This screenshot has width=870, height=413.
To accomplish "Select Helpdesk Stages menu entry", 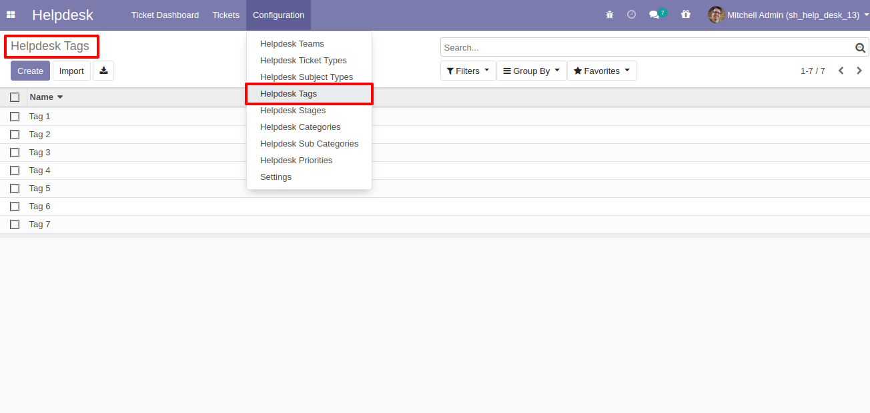I will 309,111.
